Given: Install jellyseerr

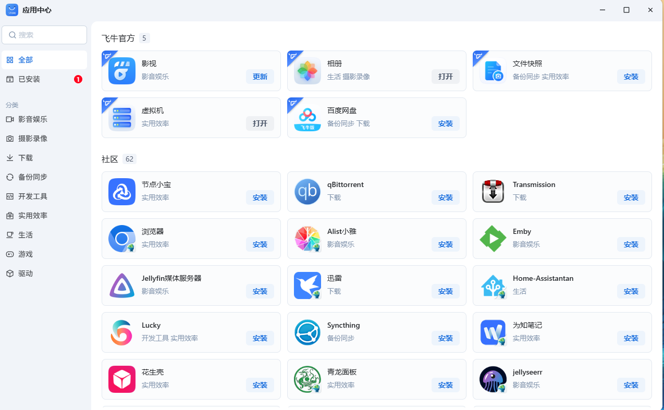Looking at the screenshot, I should 631,385.
